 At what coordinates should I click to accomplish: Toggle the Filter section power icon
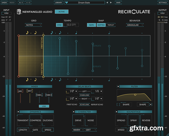click(x=118, y=87)
